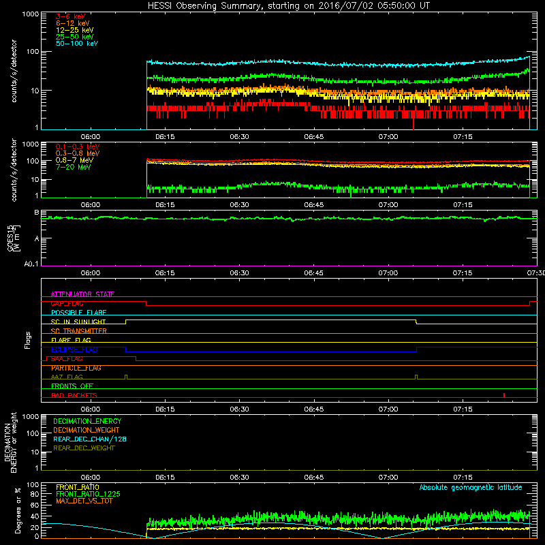Click the SC_IN_SUNLIGHT rising edge
The width and height of the screenshot is (545, 545).
125,322
